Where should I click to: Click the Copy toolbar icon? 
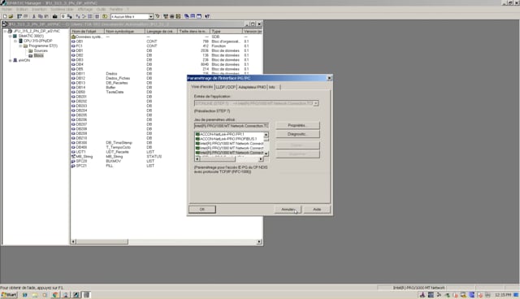(40, 16)
